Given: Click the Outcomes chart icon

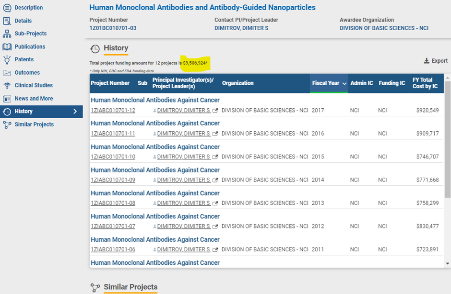Looking at the screenshot, I should tap(7, 73).
